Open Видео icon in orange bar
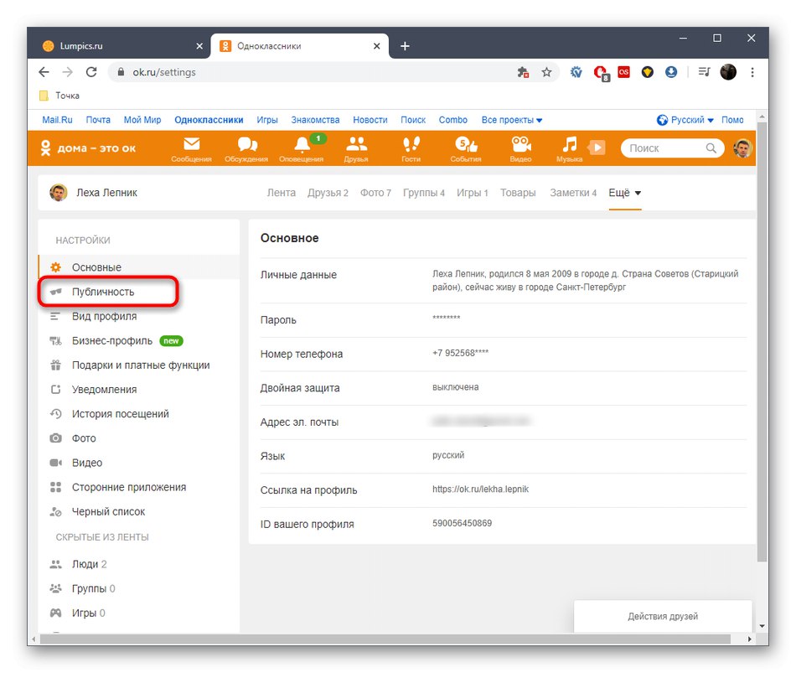This screenshot has width=796, height=673. 521,149
